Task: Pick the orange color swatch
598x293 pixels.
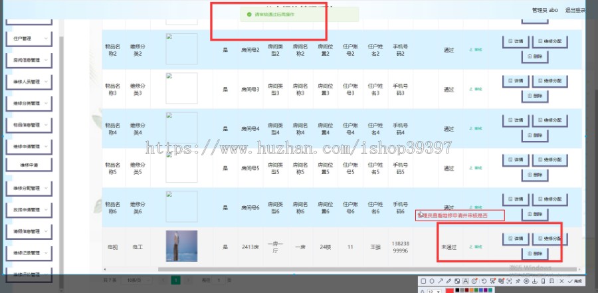Action: click(x=471, y=290)
